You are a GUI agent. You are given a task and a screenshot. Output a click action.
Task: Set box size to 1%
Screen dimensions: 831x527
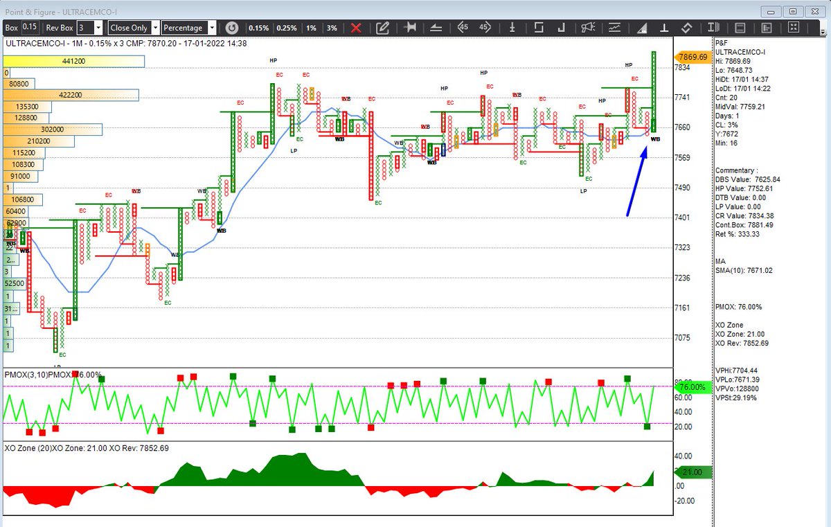[x=312, y=28]
